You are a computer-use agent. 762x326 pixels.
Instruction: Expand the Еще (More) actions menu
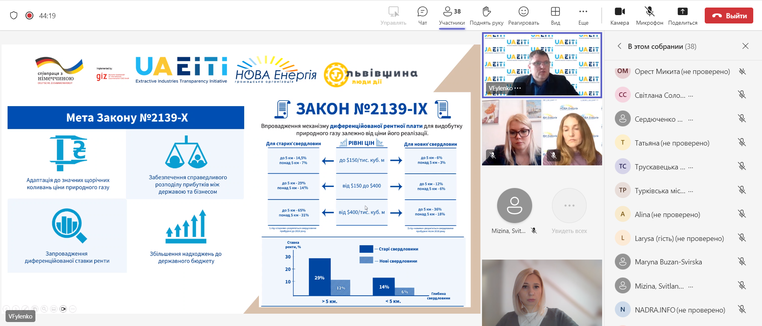tap(583, 16)
